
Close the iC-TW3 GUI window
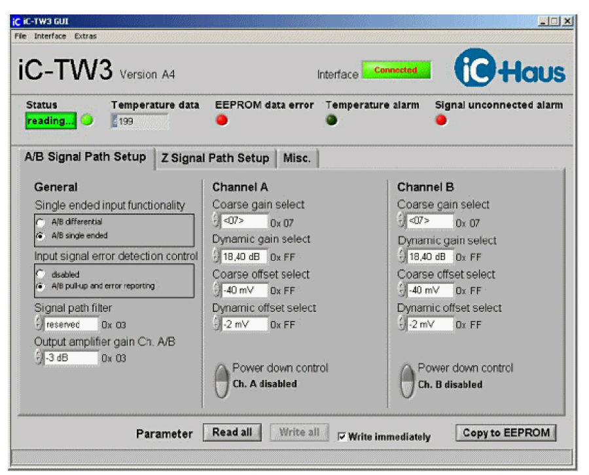567,21
